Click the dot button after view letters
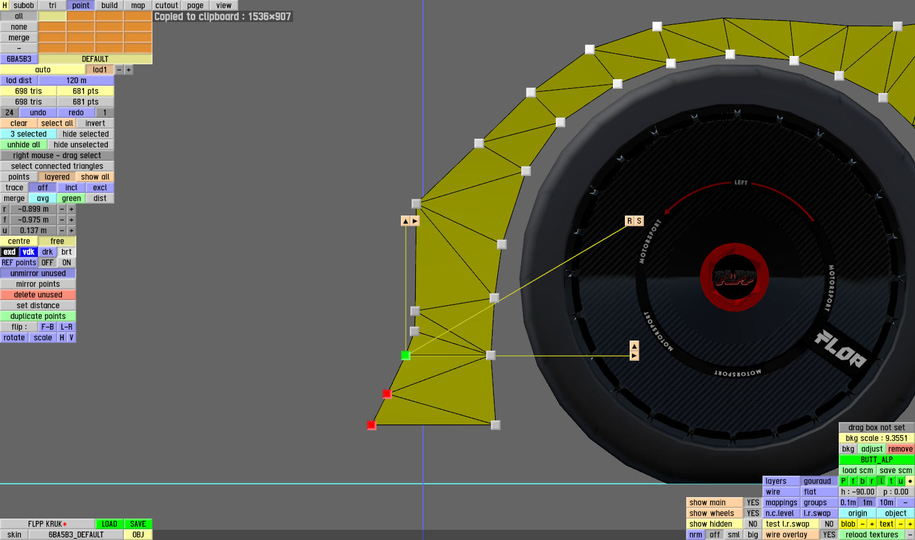915x540 pixels. (910, 481)
